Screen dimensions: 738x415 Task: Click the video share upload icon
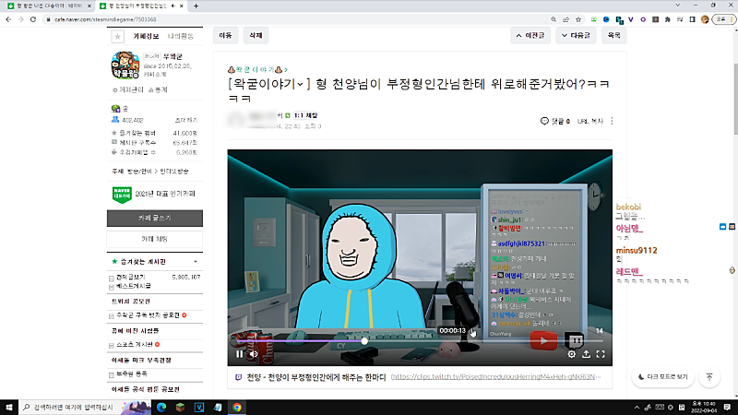pyautogui.click(x=586, y=354)
